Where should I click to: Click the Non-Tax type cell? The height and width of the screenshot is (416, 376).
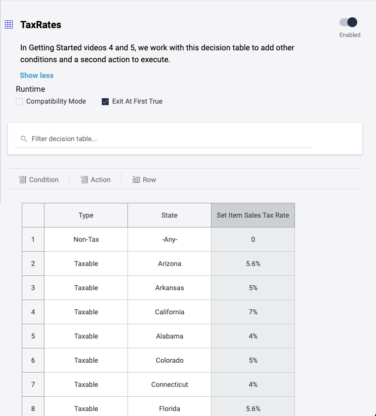coord(86,239)
